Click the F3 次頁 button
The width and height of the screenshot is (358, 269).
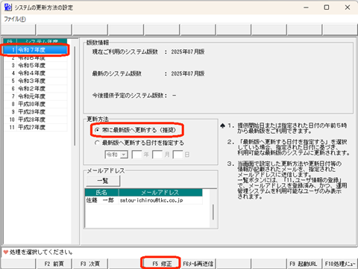pyautogui.click(x=90, y=264)
